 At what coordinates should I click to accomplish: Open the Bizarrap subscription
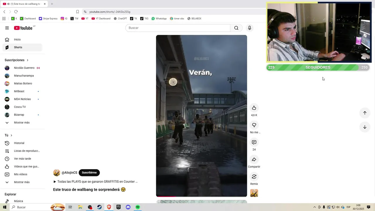22,115
